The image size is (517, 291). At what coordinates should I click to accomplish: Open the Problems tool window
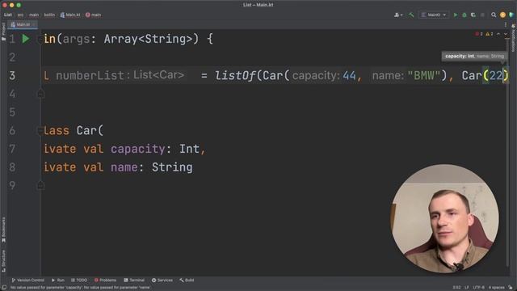click(x=105, y=280)
